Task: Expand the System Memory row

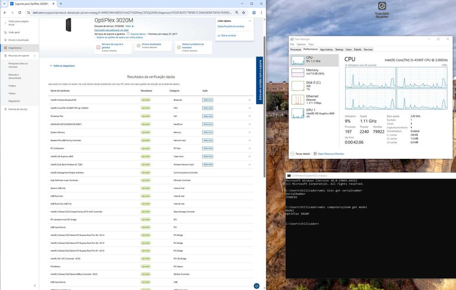Action: pyautogui.click(x=249, y=132)
